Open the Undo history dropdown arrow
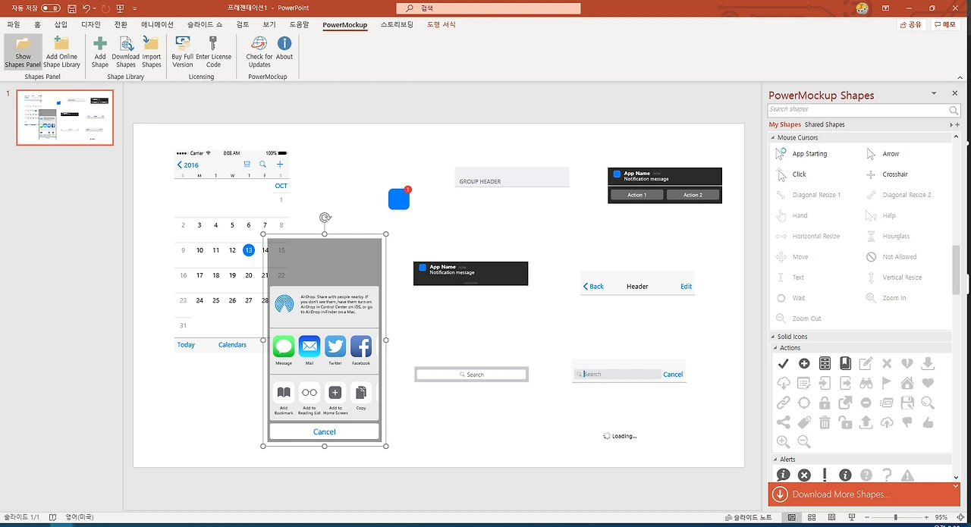Viewport: 971px width, 527px height. click(94, 8)
